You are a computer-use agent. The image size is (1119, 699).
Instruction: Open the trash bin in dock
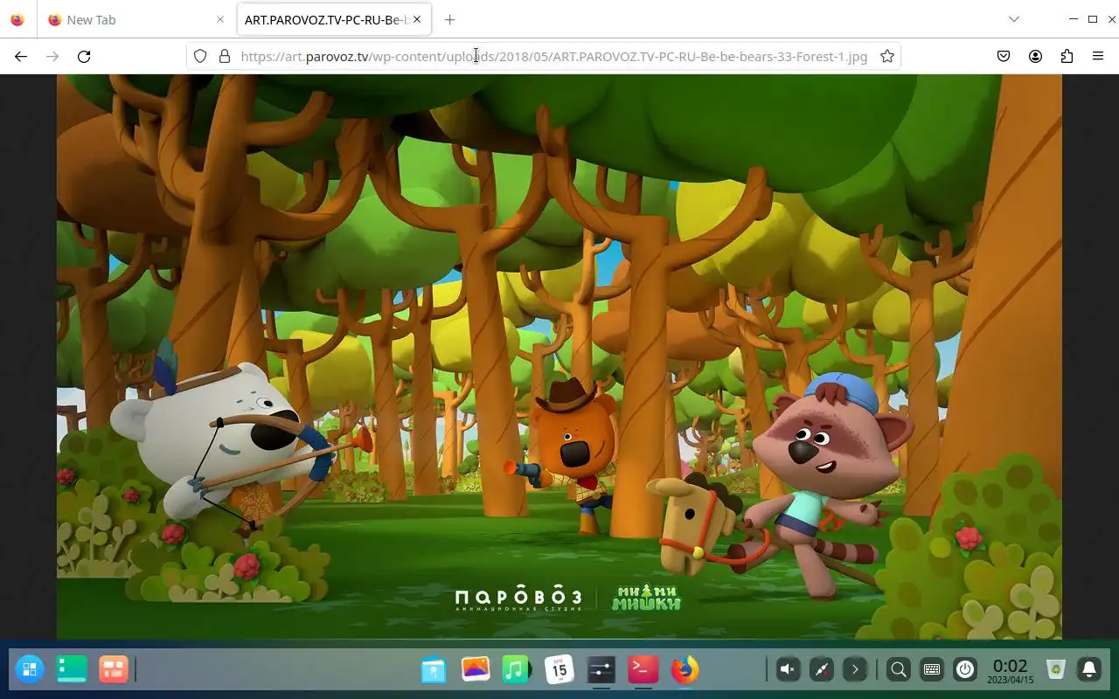pyautogui.click(x=1056, y=670)
